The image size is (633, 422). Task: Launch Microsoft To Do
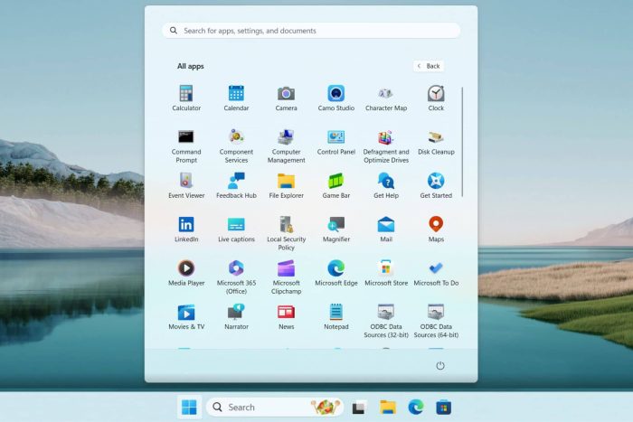(436, 273)
